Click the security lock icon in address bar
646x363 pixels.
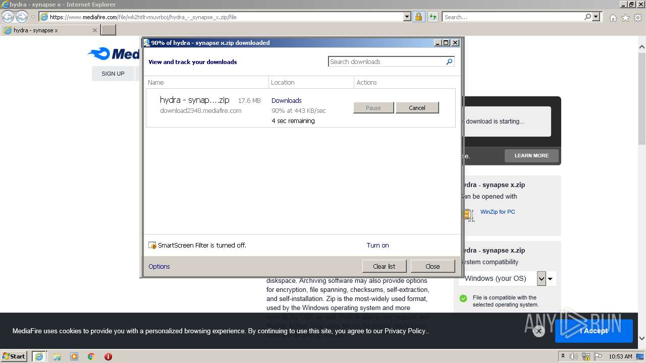point(418,17)
